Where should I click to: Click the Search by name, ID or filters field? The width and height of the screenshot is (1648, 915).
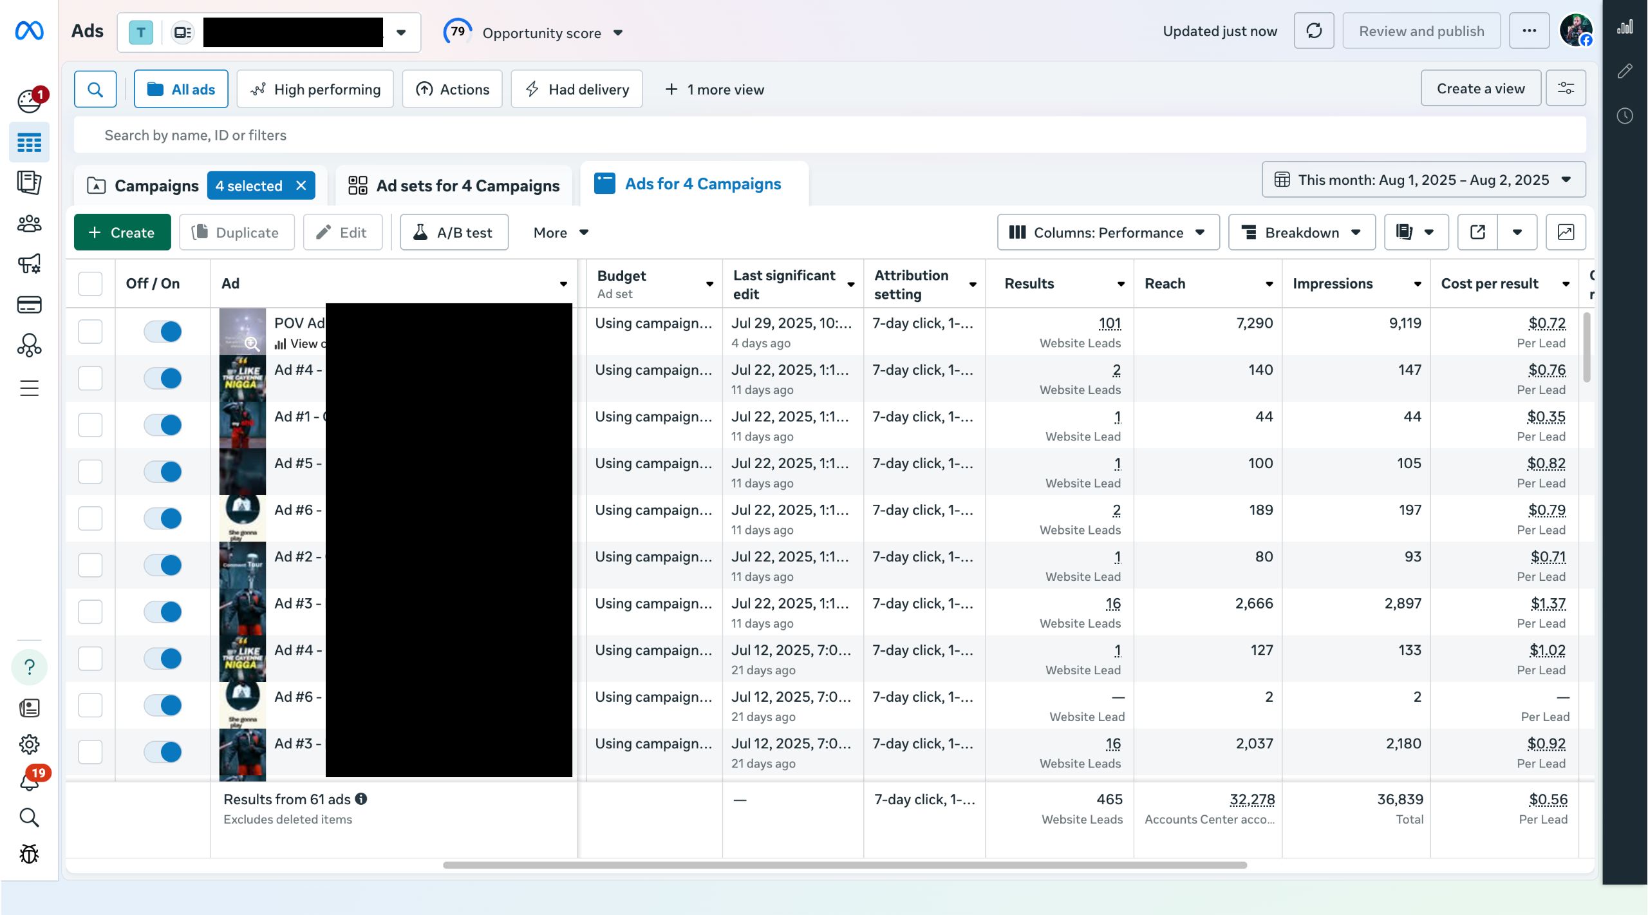click(830, 135)
